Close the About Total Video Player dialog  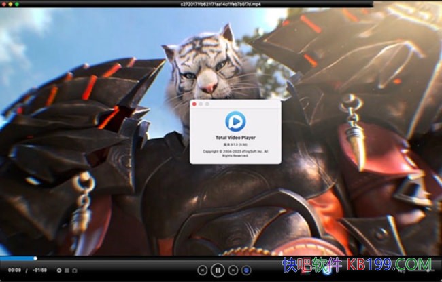(194, 104)
